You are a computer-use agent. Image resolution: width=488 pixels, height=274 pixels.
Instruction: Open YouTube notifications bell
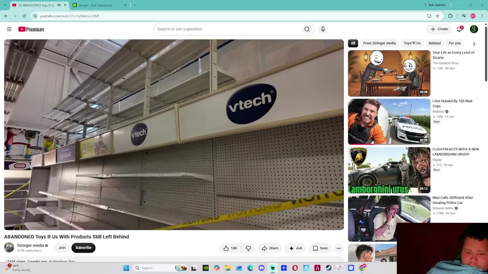coord(459,29)
